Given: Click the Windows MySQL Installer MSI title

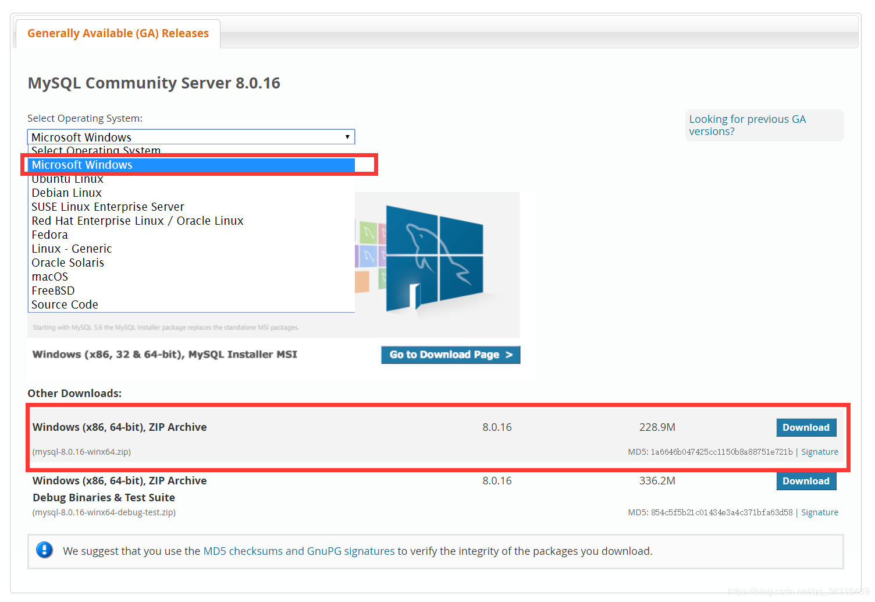Looking at the screenshot, I should pyautogui.click(x=165, y=355).
